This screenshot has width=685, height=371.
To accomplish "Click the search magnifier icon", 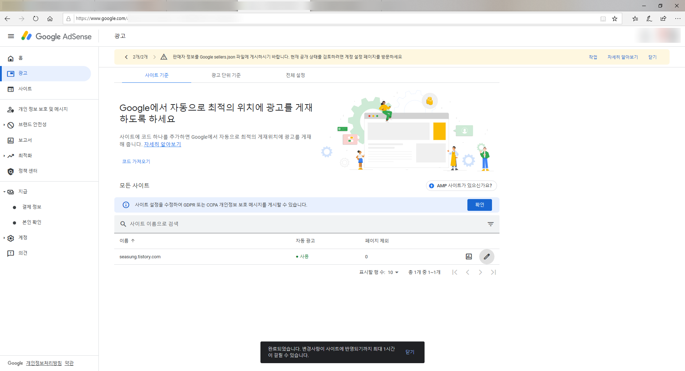I will point(123,224).
